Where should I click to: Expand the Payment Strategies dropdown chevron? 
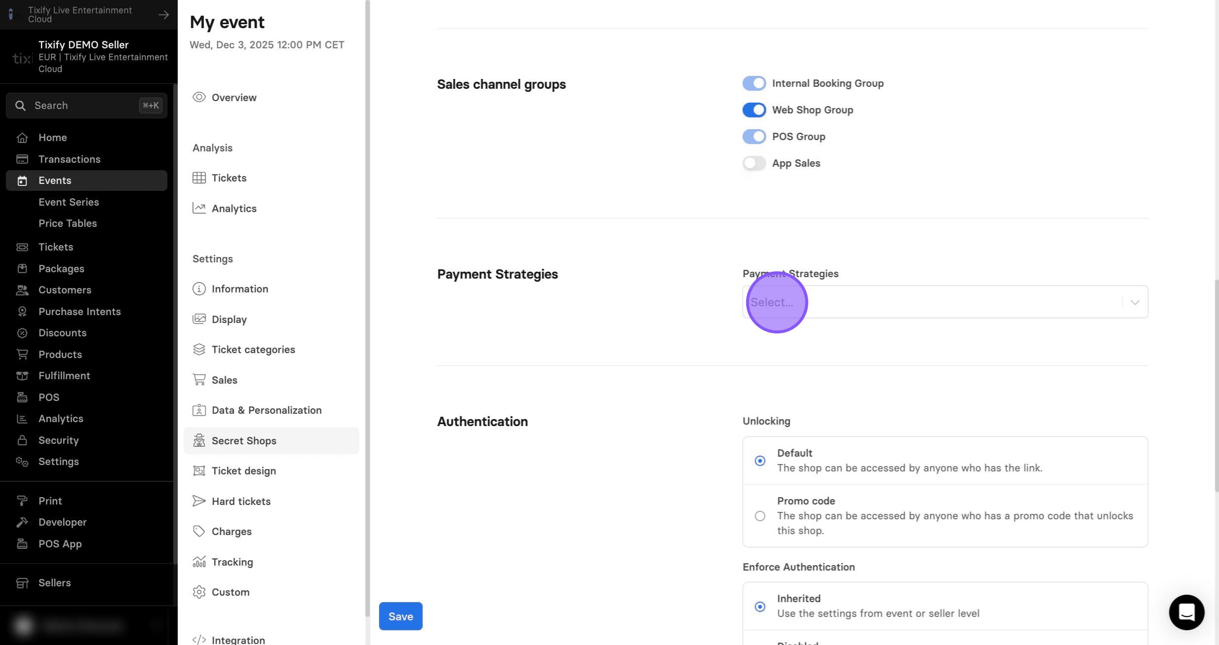pos(1135,302)
